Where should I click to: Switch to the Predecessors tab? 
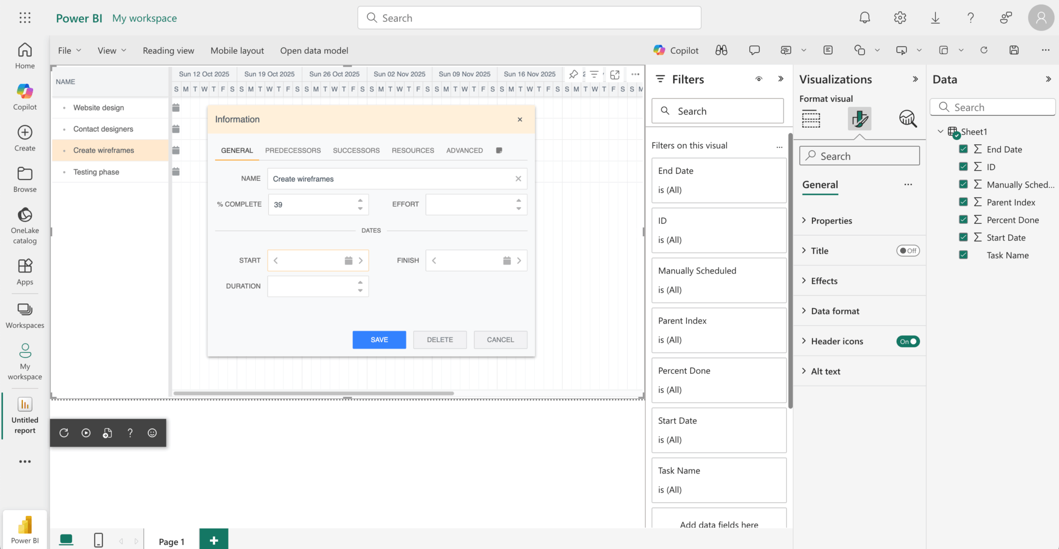click(293, 150)
